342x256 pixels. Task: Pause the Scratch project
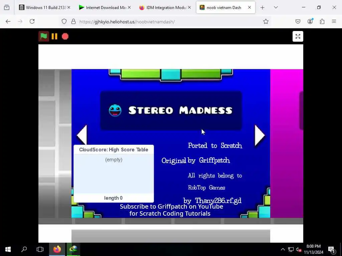54,36
